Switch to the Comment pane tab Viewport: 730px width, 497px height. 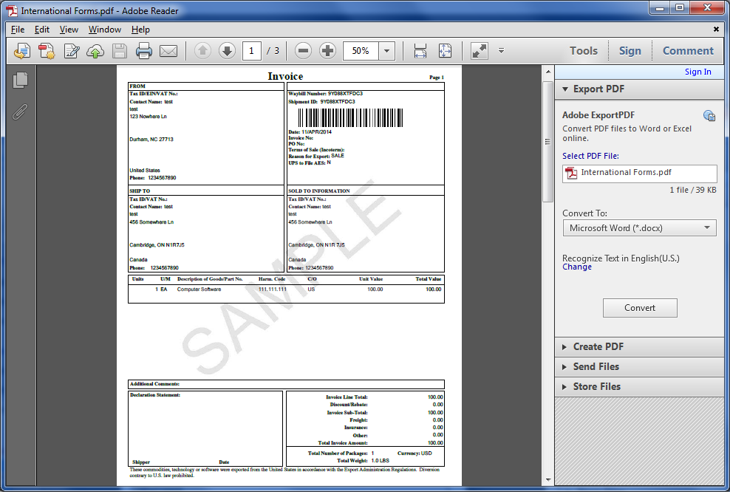click(x=688, y=51)
